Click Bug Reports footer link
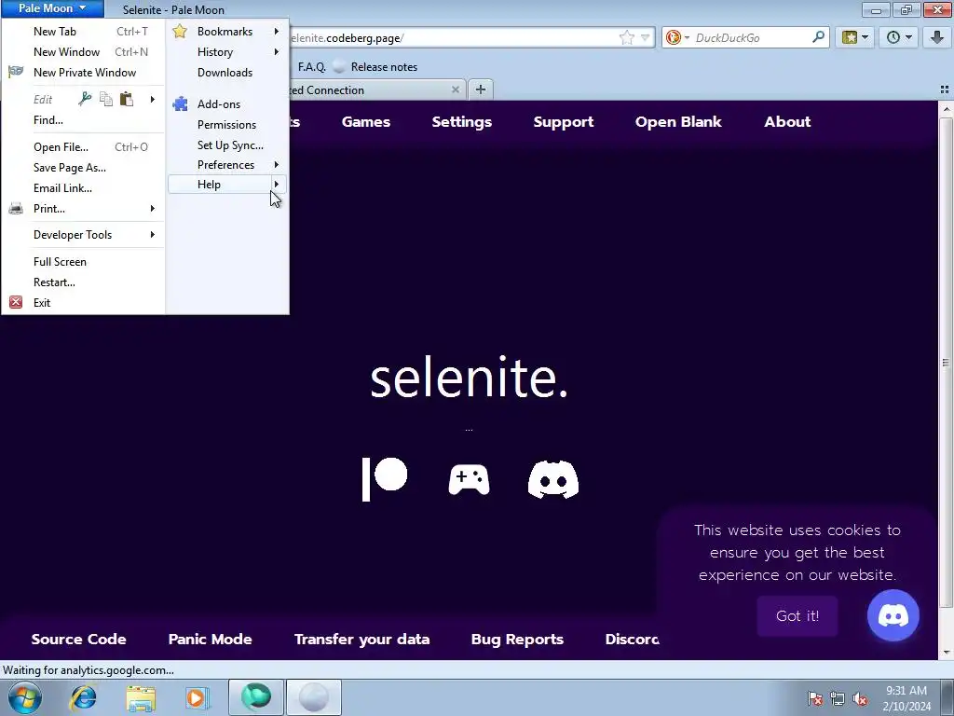This screenshot has height=716, width=954. click(x=517, y=640)
